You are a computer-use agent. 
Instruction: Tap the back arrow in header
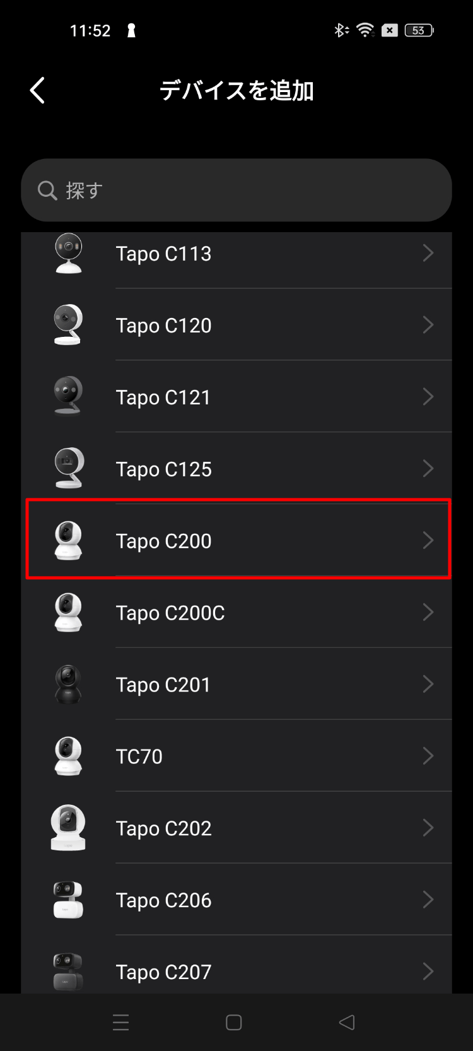[38, 90]
